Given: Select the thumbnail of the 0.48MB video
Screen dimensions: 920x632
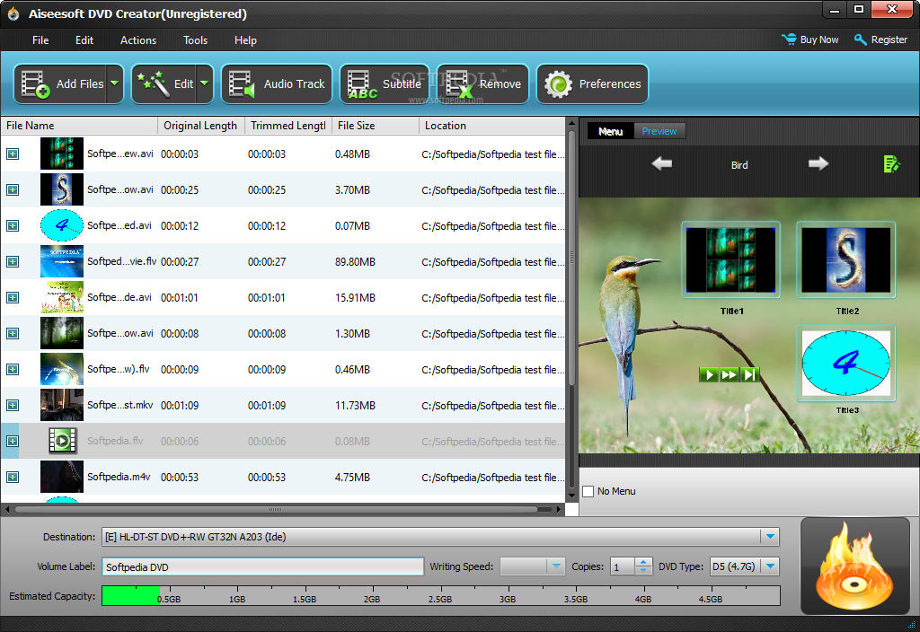Looking at the screenshot, I should (x=62, y=154).
